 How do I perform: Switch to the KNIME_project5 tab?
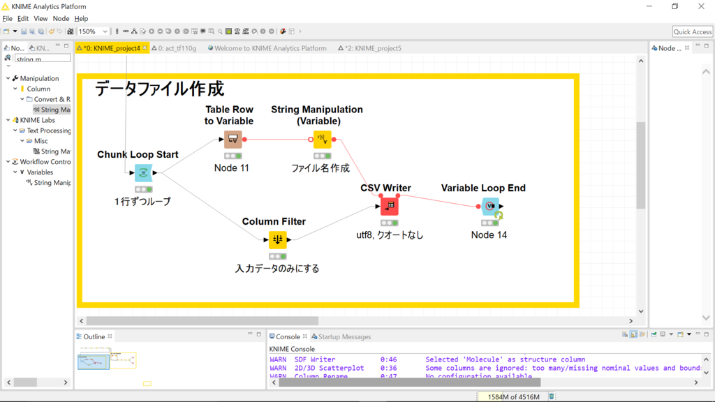(x=370, y=48)
